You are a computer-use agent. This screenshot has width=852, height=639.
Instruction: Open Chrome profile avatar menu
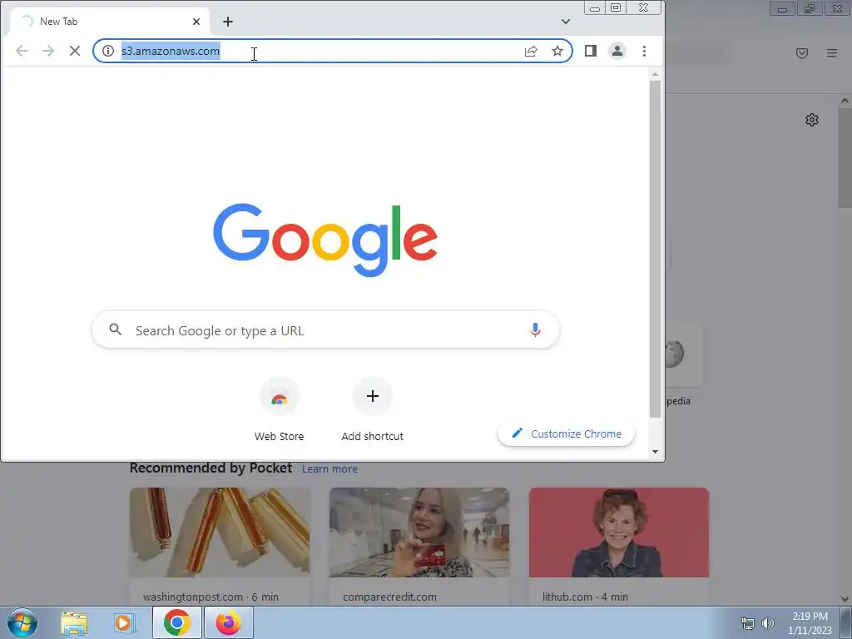(617, 51)
